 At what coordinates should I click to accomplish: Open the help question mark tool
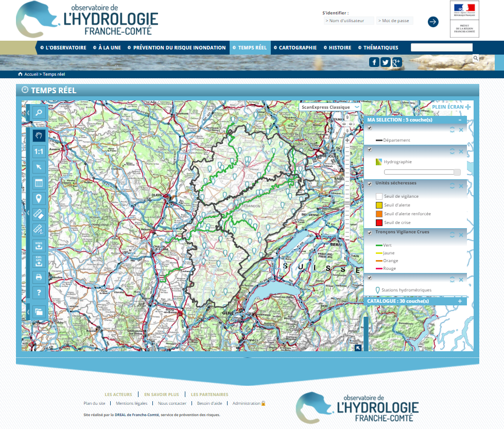39,293
